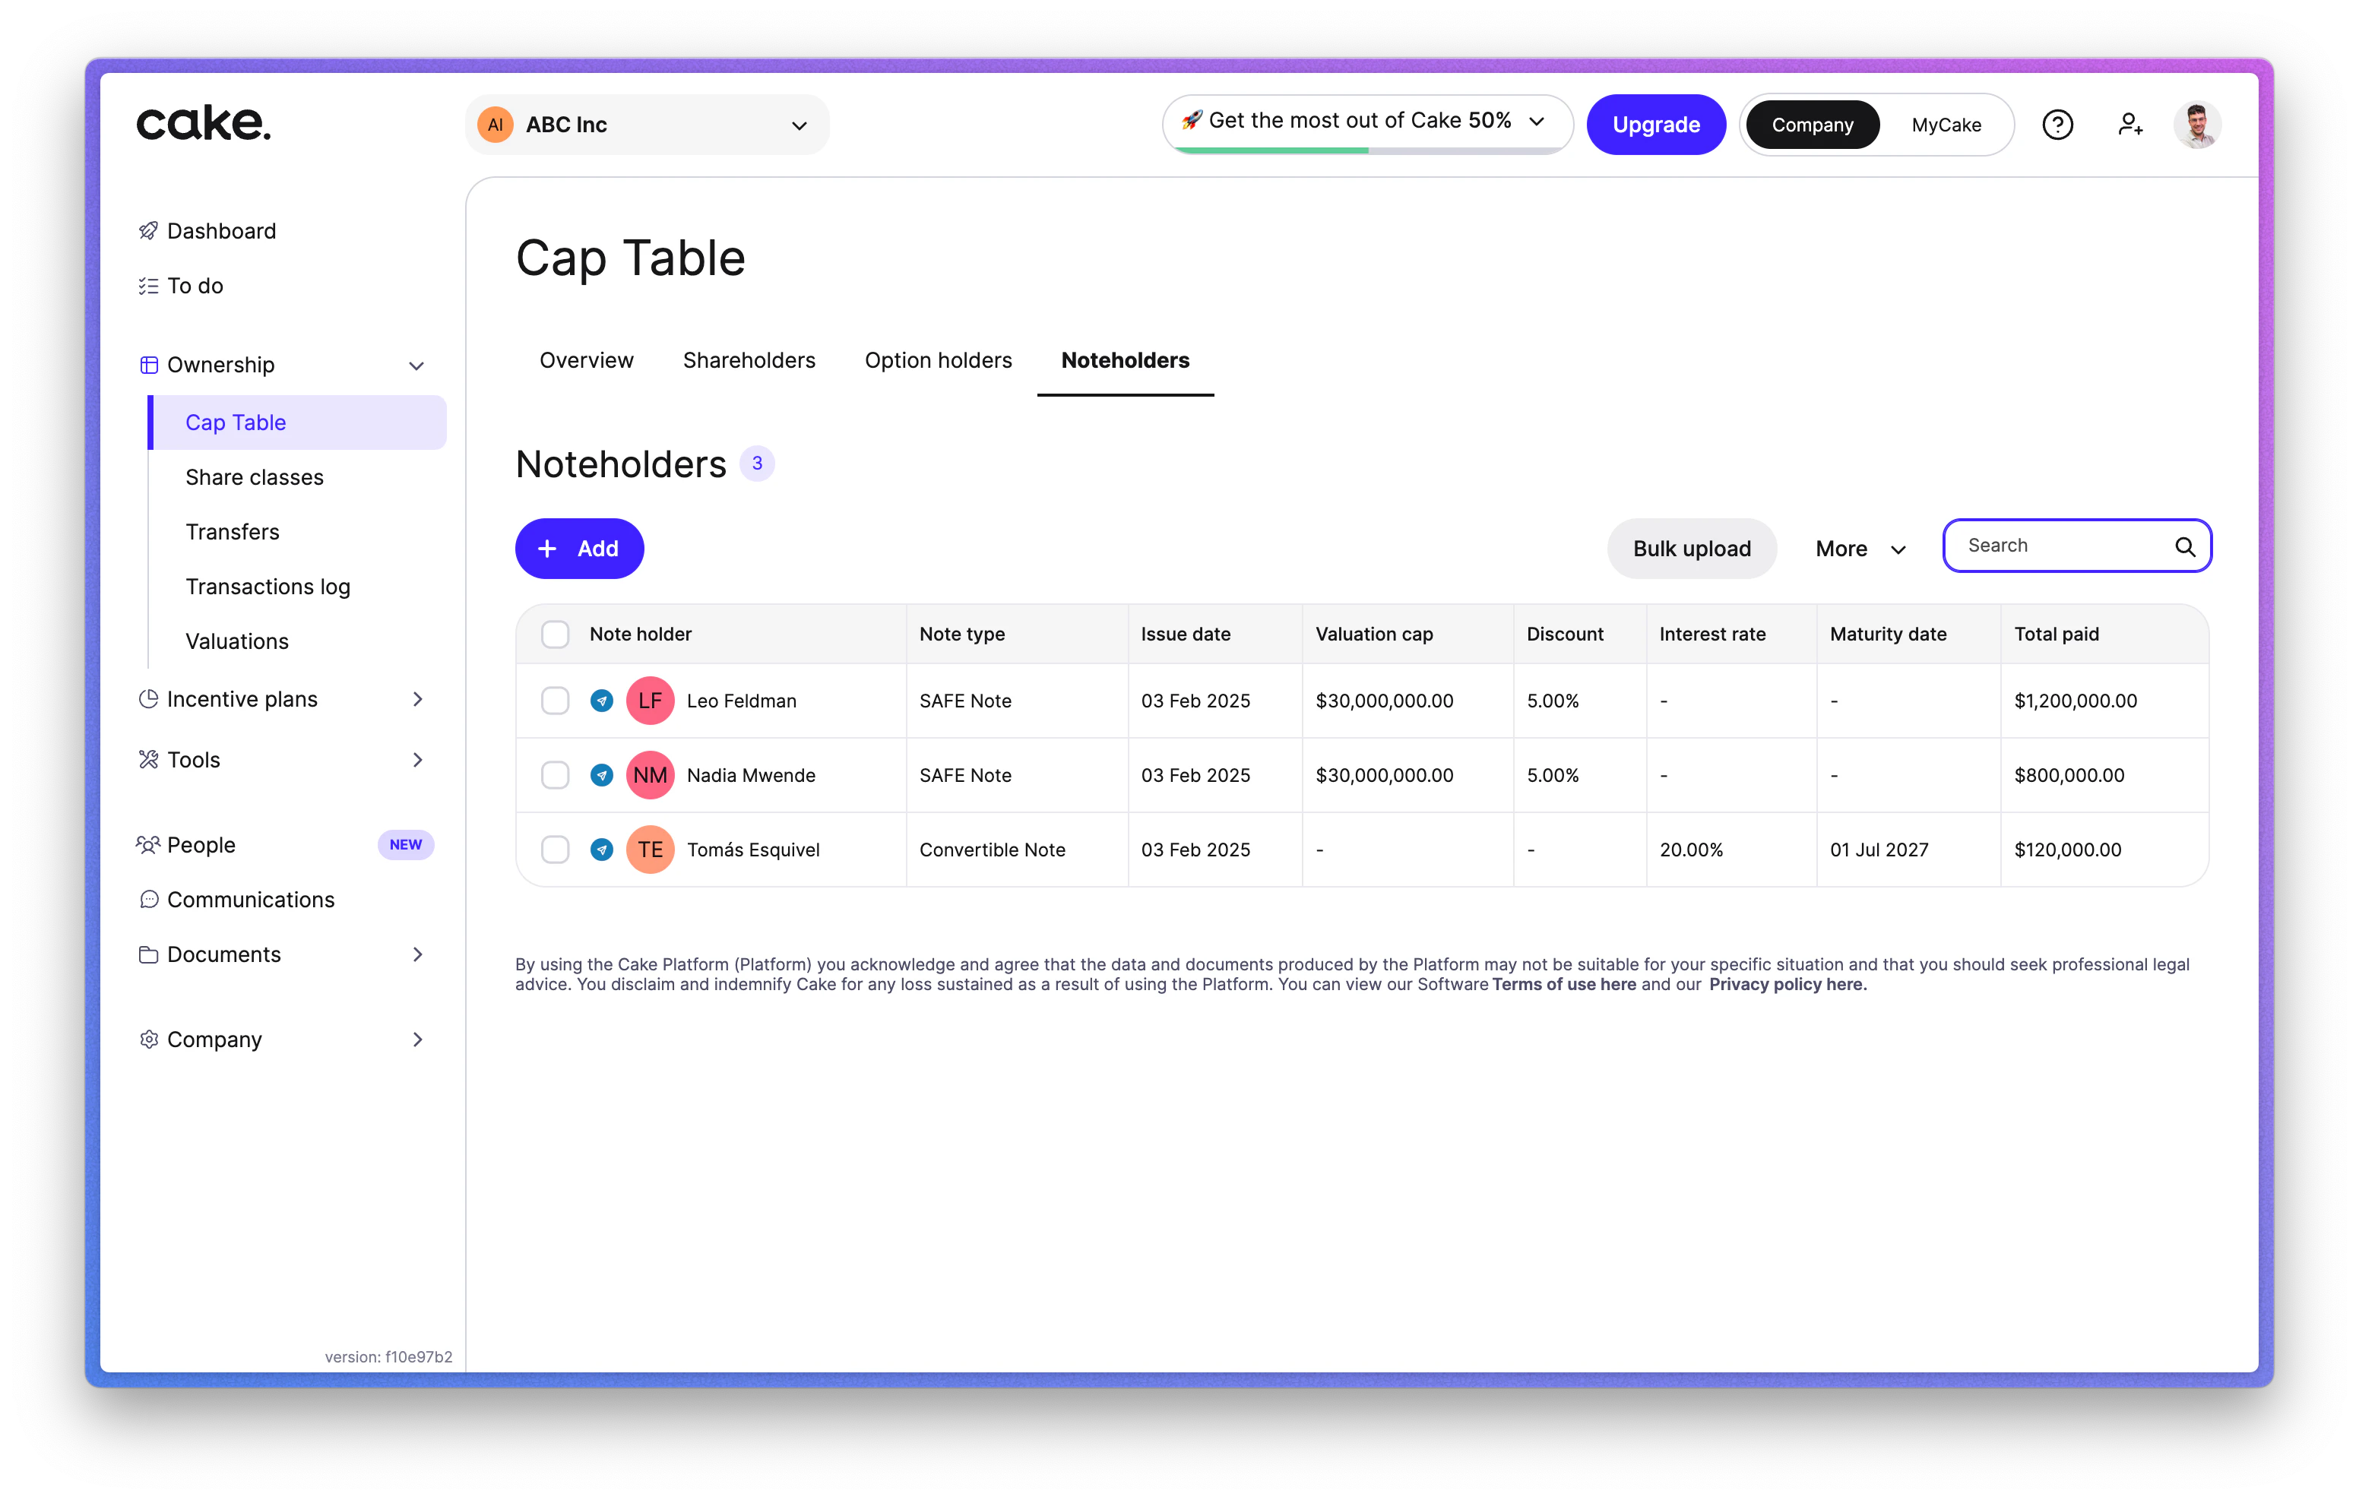Screen dimensions: 2359x1500
Task: Click the Tools wrench icon in sidebar
Action: (x=149, y=759)
